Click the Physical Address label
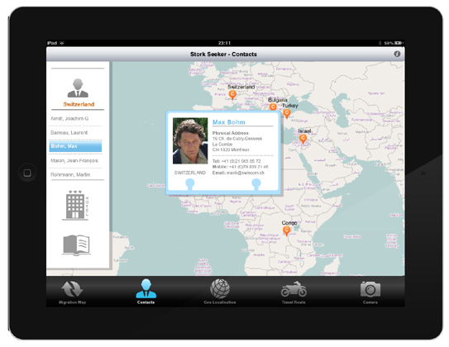 point(230,133)
